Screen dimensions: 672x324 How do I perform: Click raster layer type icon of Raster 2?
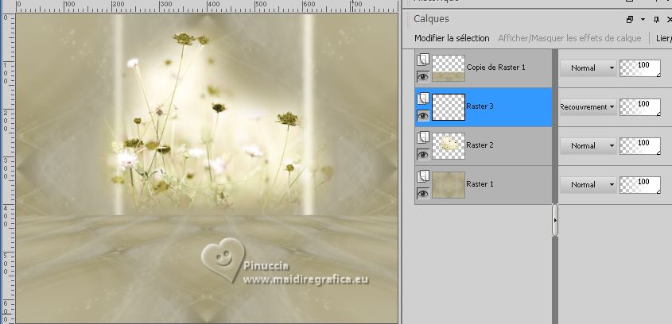[x=423, y=137]
